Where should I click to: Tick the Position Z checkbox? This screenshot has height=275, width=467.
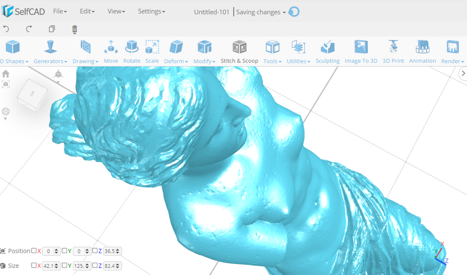coord(95,251)
